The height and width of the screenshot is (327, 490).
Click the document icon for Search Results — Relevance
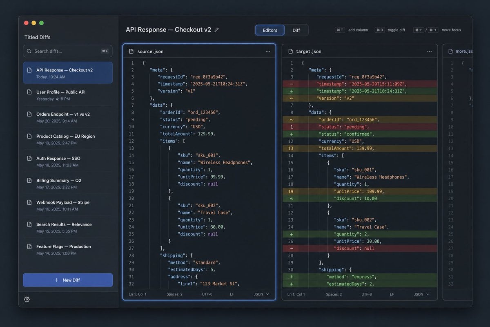click(29, 225)
